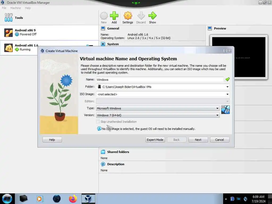Launch Firefox from the taskbar
272x204 pixels.
(73, 199)
